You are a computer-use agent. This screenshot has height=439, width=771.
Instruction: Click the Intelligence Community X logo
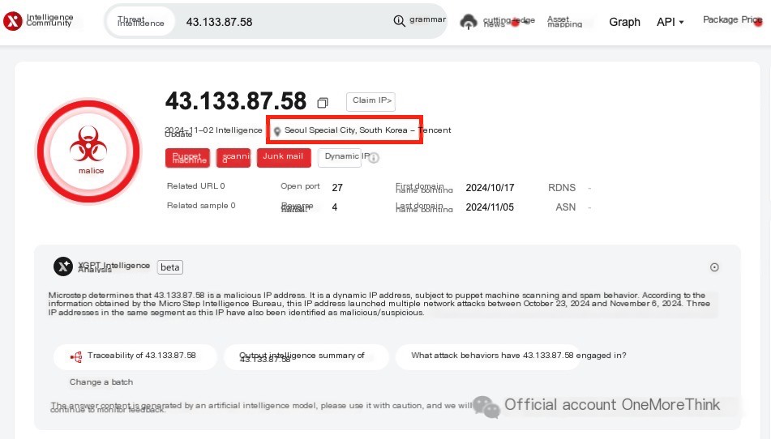point(13,20)
